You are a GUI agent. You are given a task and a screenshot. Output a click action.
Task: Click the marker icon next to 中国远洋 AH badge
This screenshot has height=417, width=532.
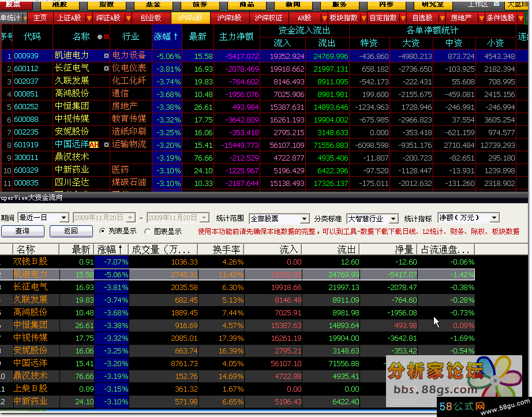point(106,144)
